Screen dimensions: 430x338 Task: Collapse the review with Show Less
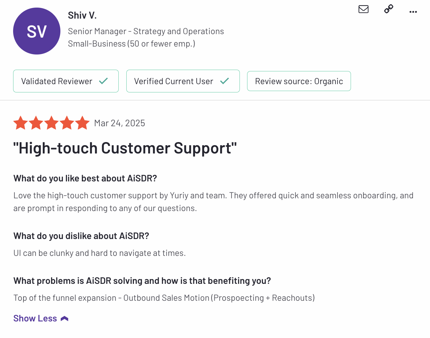tap(35, 318)
